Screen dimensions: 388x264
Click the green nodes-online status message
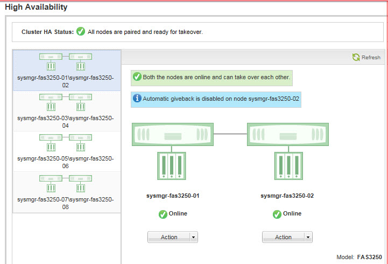212,77
